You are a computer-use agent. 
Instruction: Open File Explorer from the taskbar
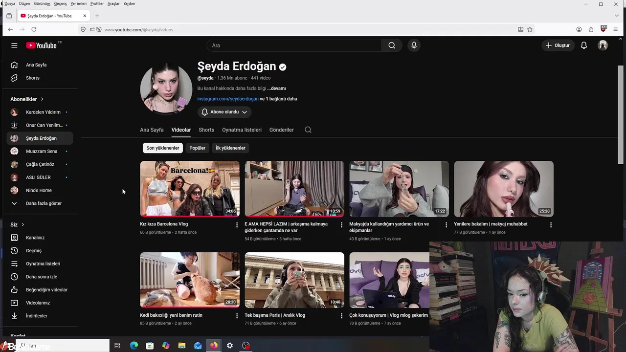pos(181,345)
